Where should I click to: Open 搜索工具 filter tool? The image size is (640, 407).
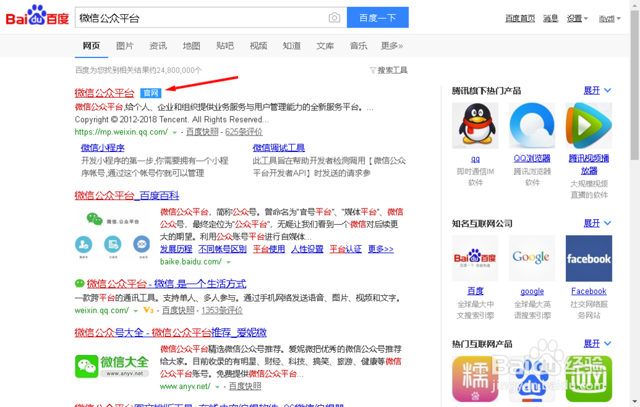point(388,70)
